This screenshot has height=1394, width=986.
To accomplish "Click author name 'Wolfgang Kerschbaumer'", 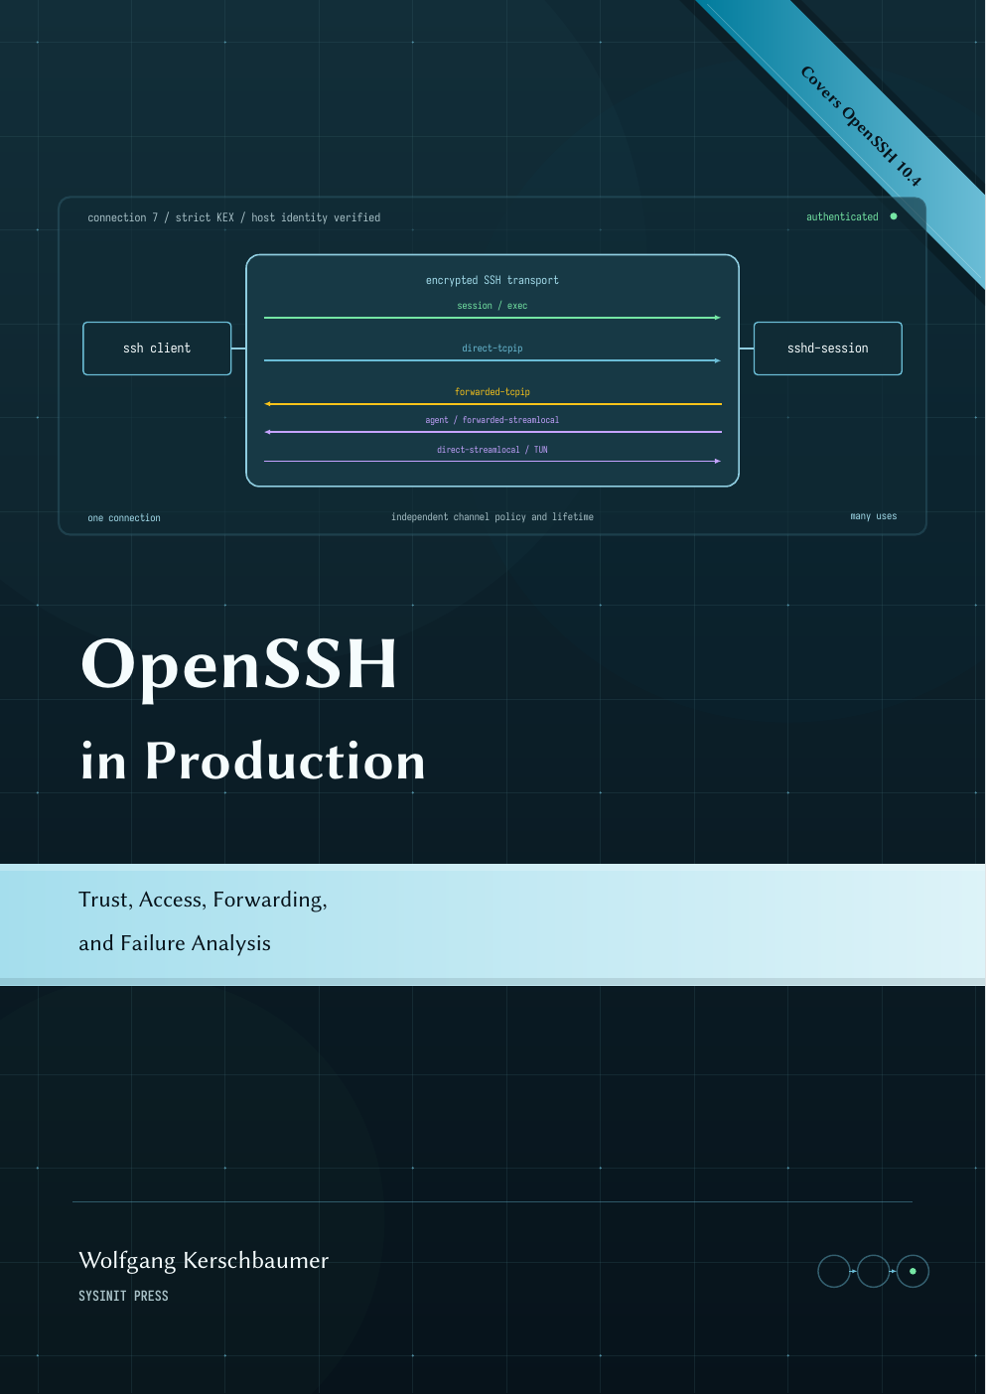I will click(x=204, y=1261).
